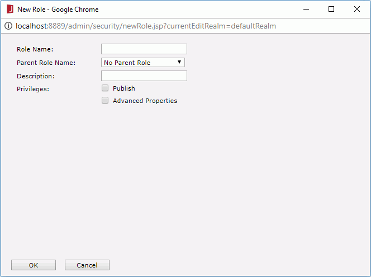This screenshot has width=371, height=277.
Task: Click the Cancel button
Action: pos(87,265)
